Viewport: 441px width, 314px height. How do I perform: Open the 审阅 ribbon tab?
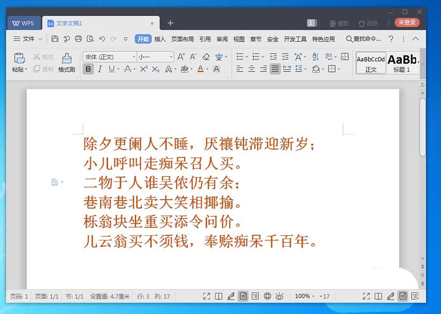point(221,39)
